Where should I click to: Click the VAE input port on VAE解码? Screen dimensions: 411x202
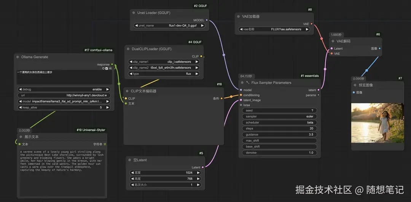(331, 53)
